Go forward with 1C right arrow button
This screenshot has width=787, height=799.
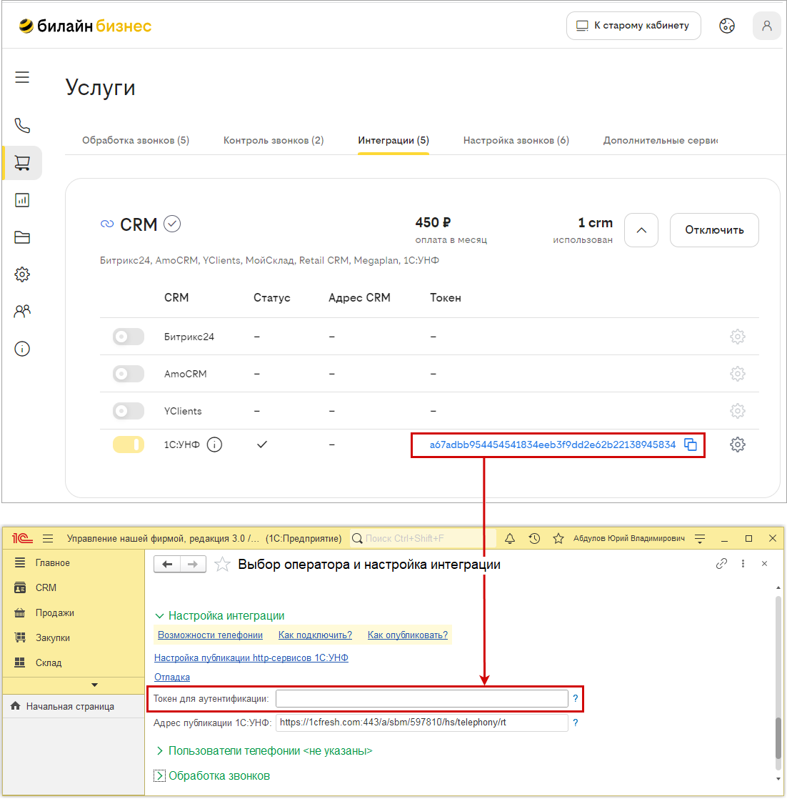point(193,564)
